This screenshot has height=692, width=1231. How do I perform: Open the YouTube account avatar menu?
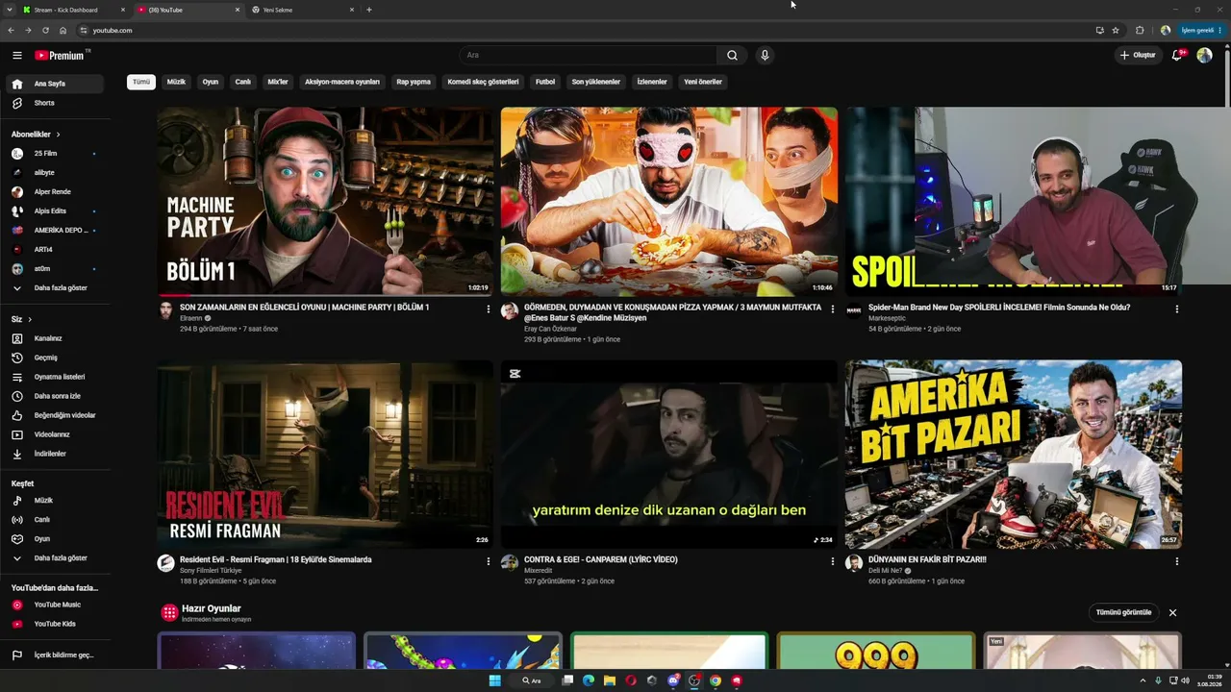pos(1204,56)
